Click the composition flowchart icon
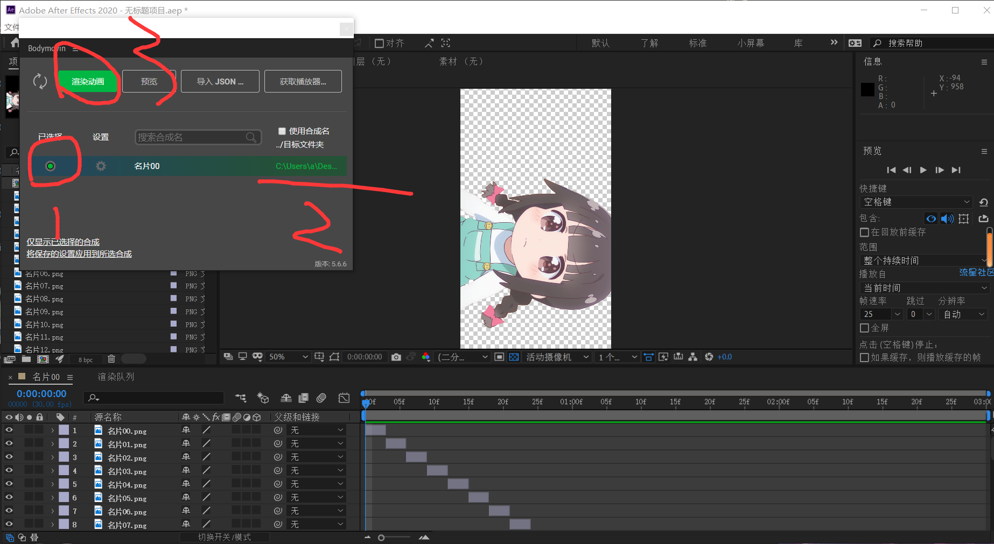 (693, 357)
